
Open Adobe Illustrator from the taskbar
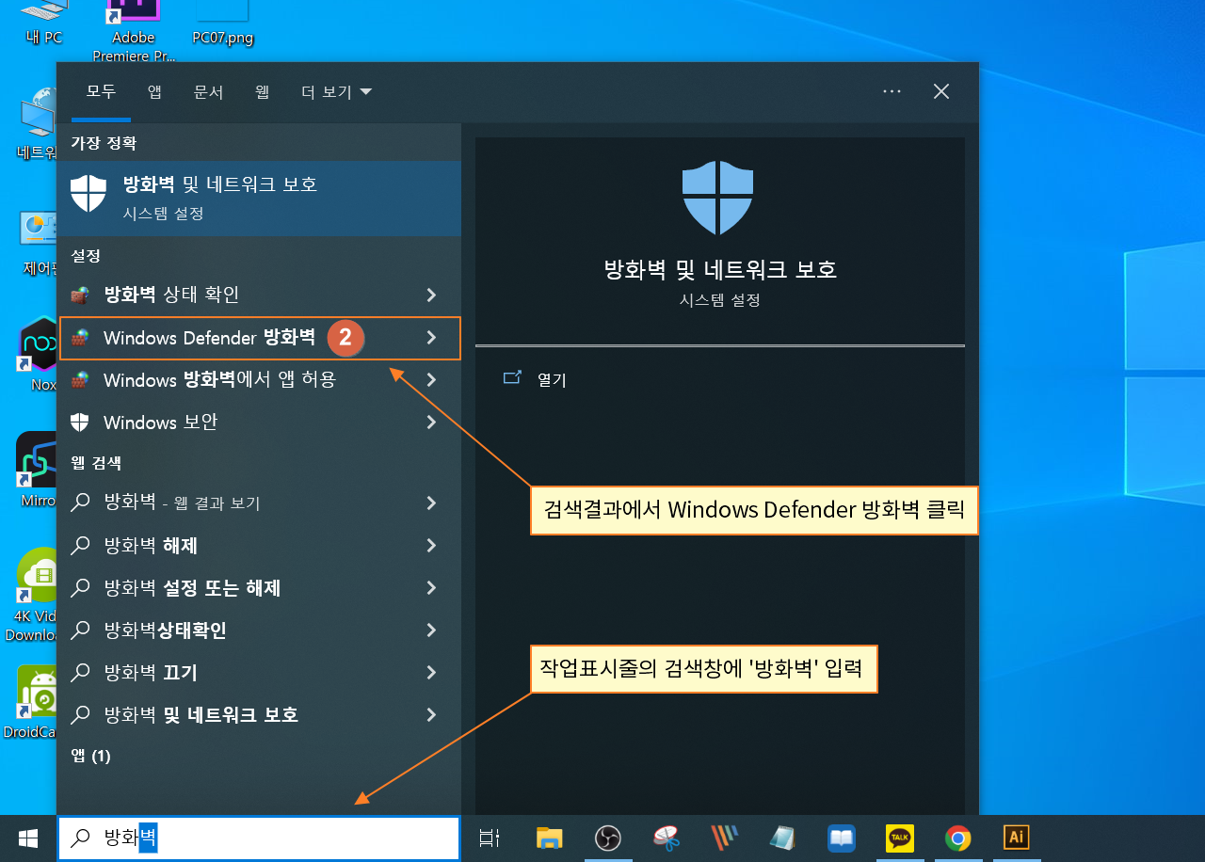pyautogui.click(x=1017, y=838)
